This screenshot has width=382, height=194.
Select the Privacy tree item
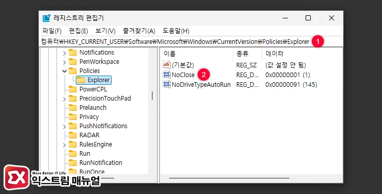coord(89,117)
